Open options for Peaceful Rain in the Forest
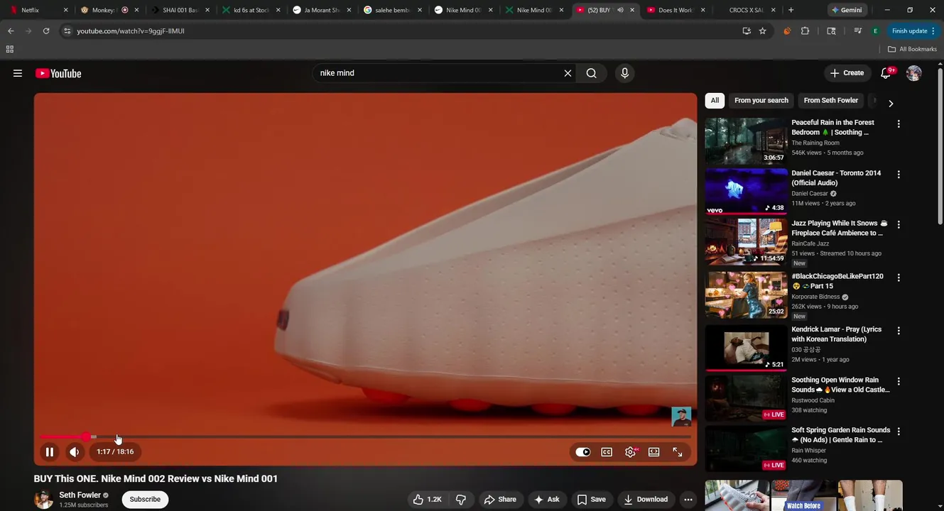The image size is (944, 511). (899, 123)
